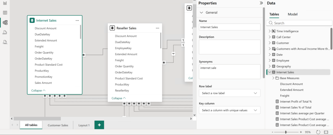This screenshot has width=333, height=135.
Task: Select OrderDateKey in Reseller Sales card
Action: 124,72
